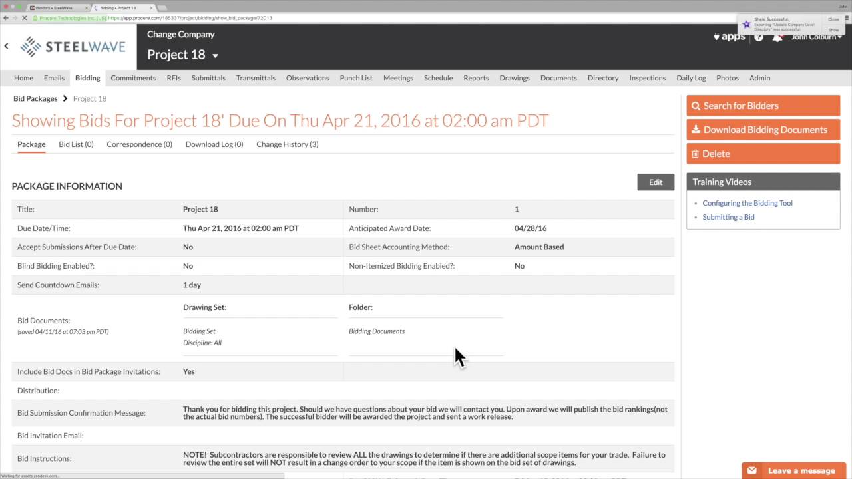Image resolution: width=852 pixels, height=479 pixels.
Task: Open a new browser tab
Action: (162, 8)
